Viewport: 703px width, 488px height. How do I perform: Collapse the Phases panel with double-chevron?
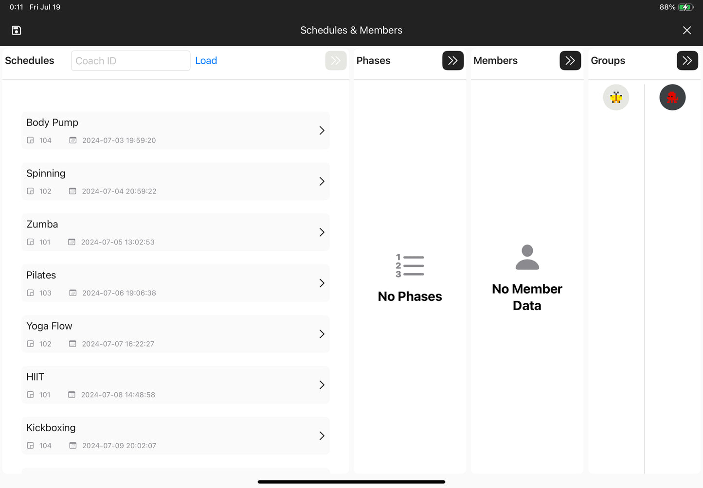click(452, 61)
